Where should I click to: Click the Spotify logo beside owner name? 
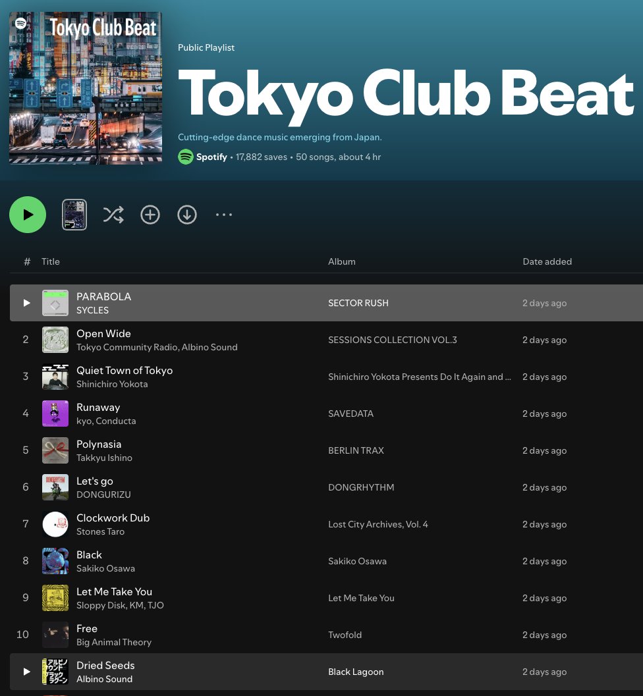(186, 157)
